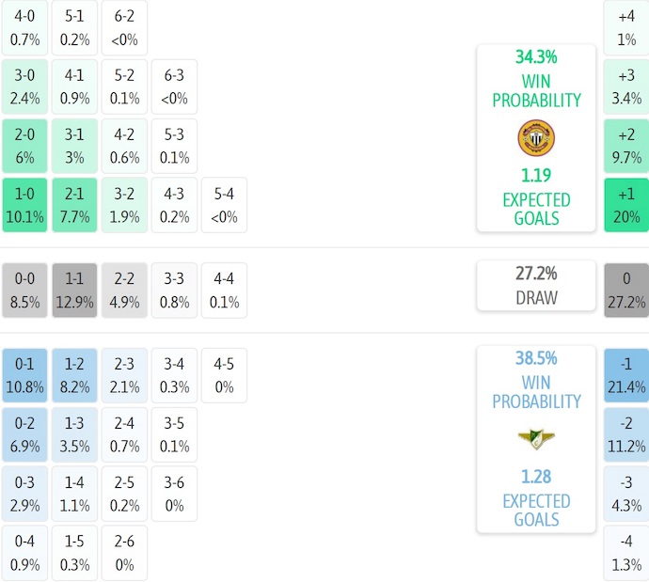Click the +4 margin tile
The width and height of the screenshot is (649, 582).
(x=626, y=27)
